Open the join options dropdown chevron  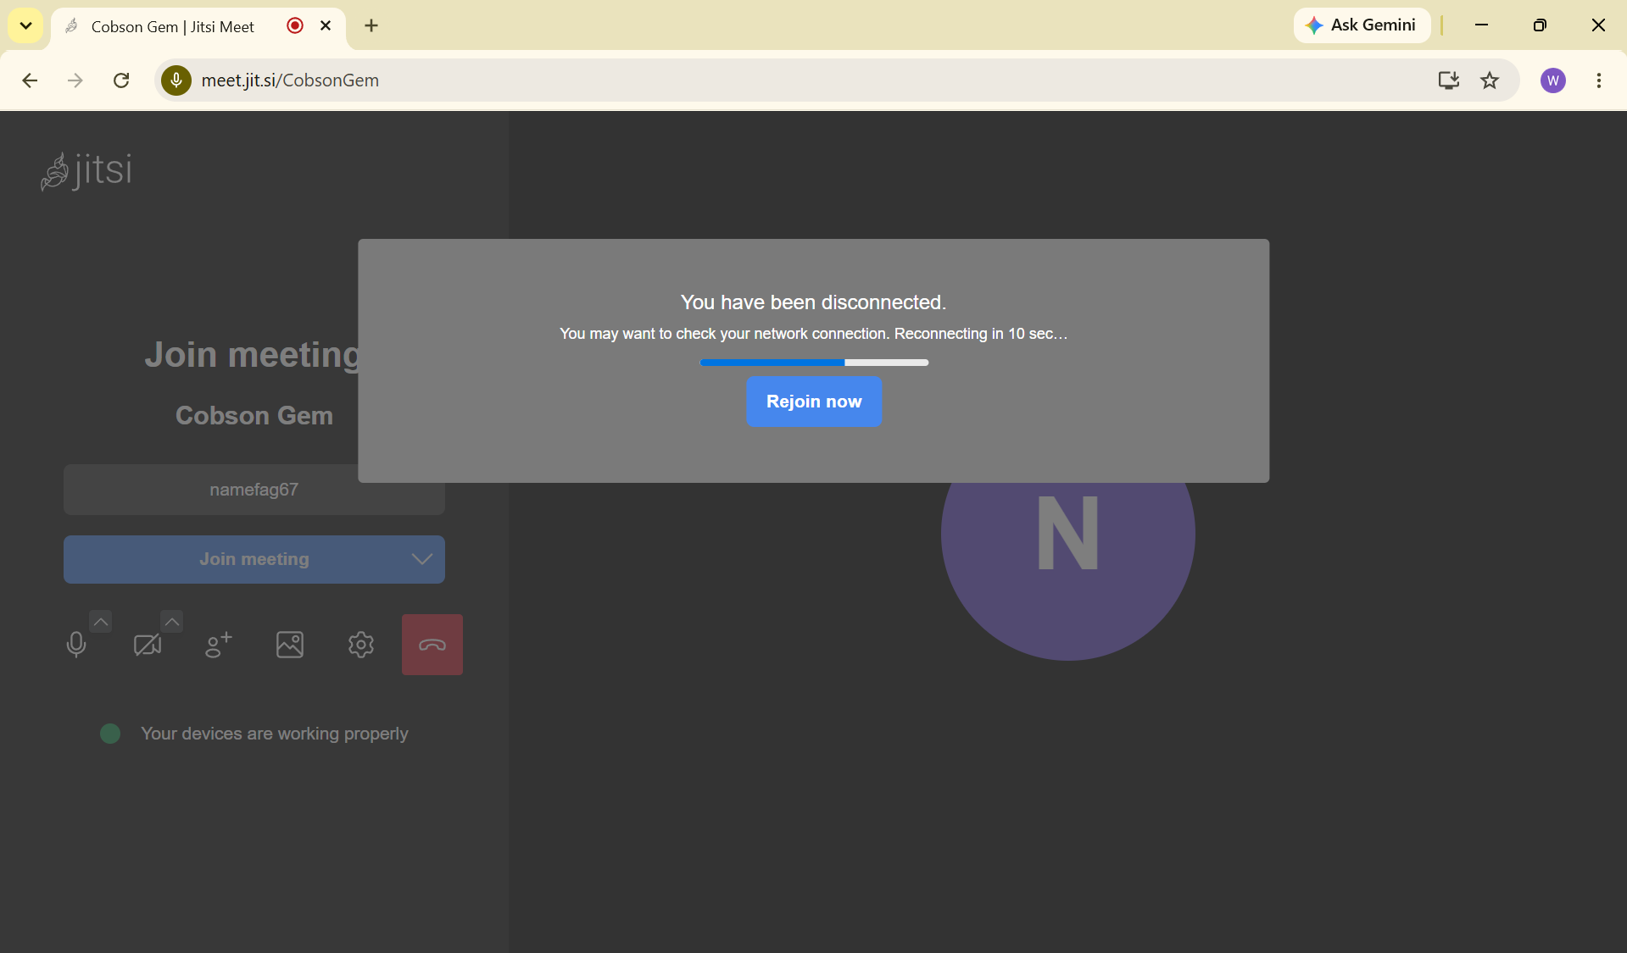pyautogui.click(x=422, y=559)
